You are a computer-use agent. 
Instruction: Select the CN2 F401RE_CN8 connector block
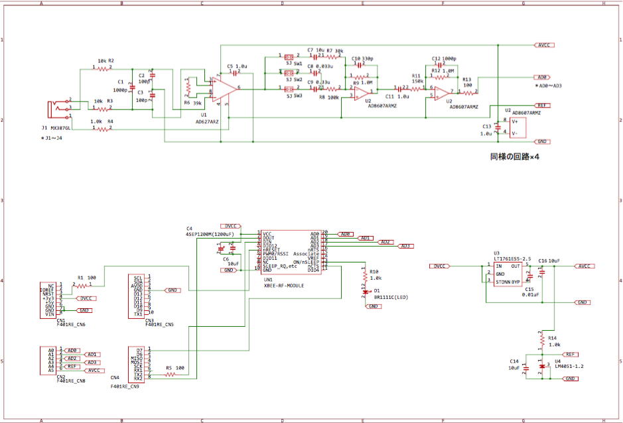(48, 361)
